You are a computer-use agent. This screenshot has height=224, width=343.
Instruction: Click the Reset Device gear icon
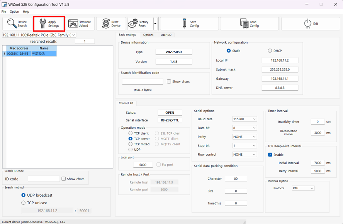(106, 24)
